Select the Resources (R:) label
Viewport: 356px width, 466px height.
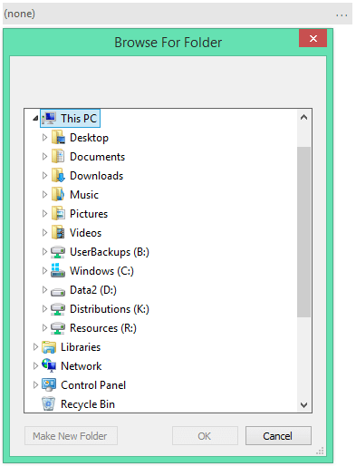(103, 328)
